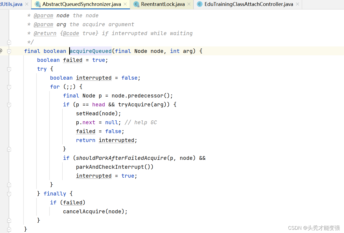Collapse the if (p == head block fold marker
The width and height of the screenshot is (344, 233).
[x=9, y=105]
